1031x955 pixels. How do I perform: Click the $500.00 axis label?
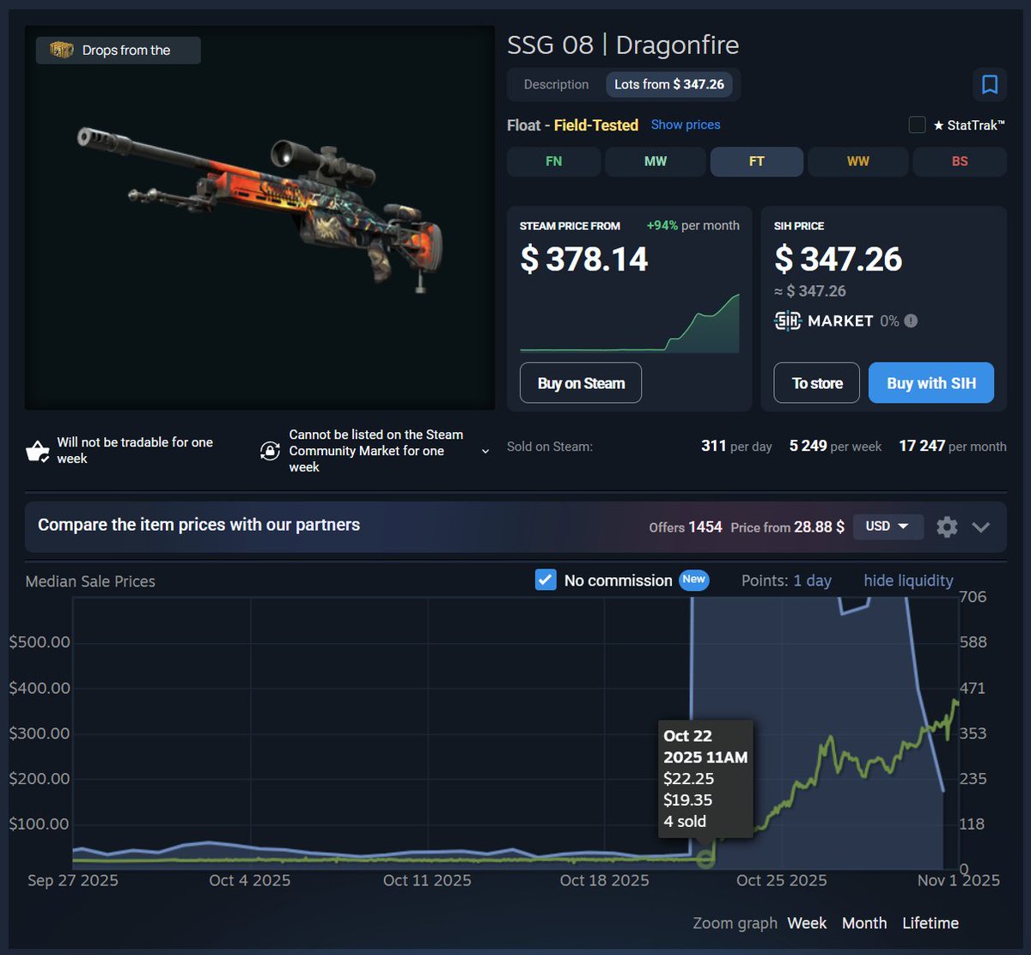pos(40,642)
